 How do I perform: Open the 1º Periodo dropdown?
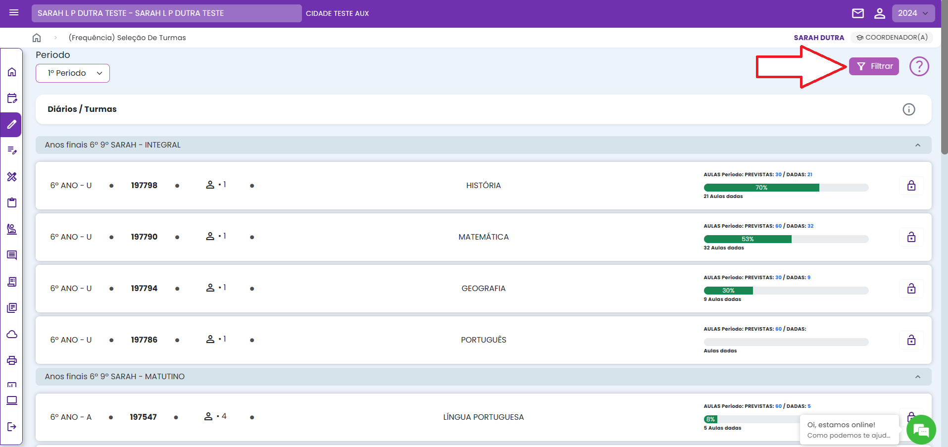coord(73,73)
